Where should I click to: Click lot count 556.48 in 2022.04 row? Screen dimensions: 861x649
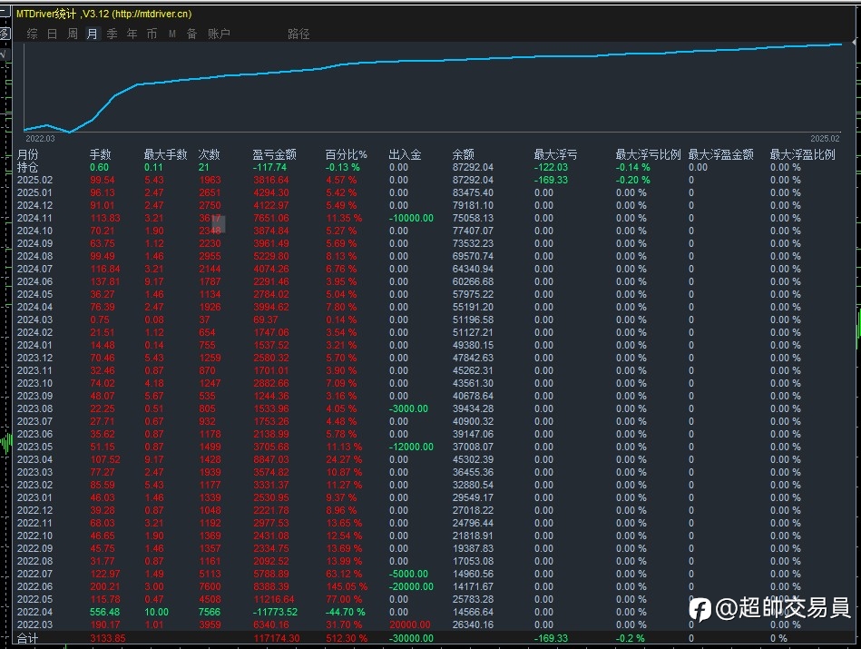click(104, 612)
